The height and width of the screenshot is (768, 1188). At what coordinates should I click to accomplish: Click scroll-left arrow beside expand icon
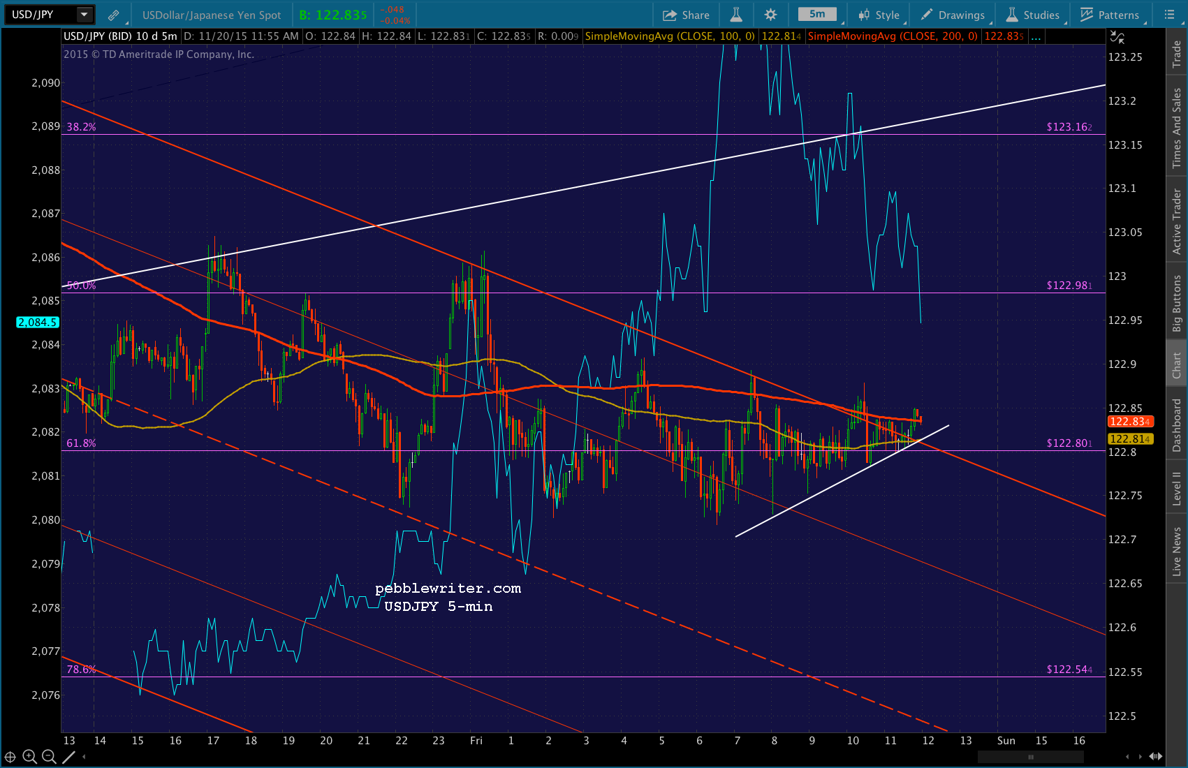click(1127, 756)
